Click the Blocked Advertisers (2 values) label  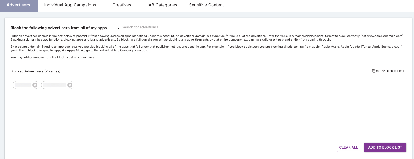pos(35,71)
